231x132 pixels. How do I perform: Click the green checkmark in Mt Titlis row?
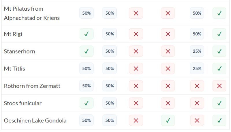click(x=219, y=68)
